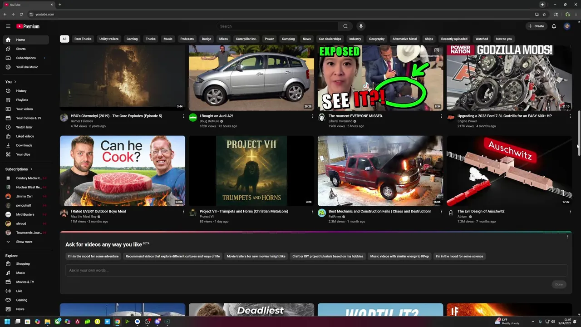Screen dimensions: 581x327
Task: Open Liked videos in sidebar
Action: pyautogui.click(x=26, y=136)
